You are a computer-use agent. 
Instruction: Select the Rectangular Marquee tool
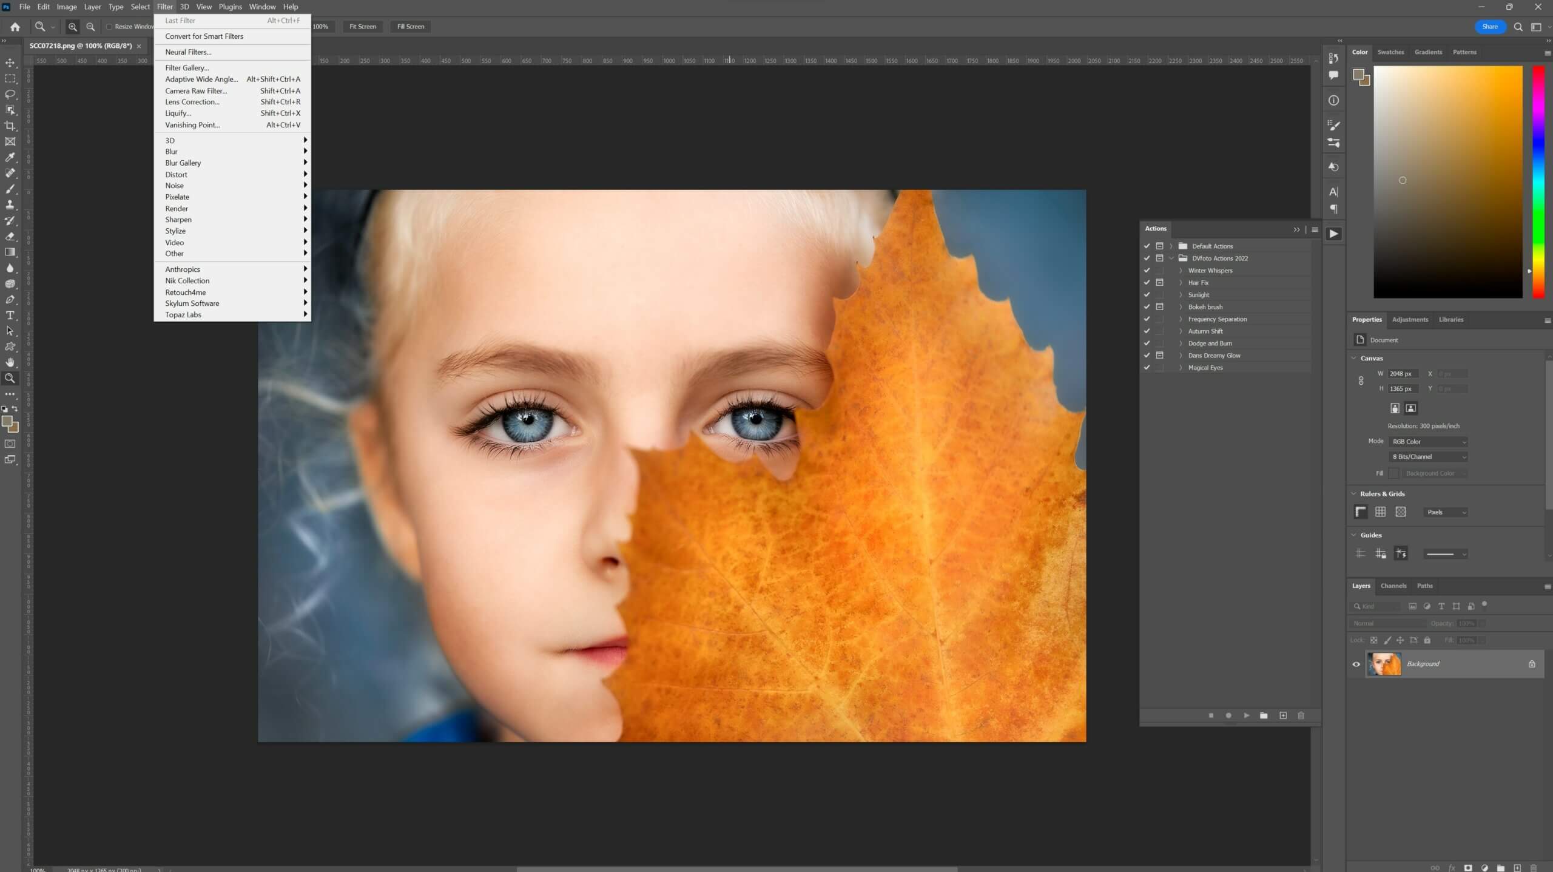point(10,78)
